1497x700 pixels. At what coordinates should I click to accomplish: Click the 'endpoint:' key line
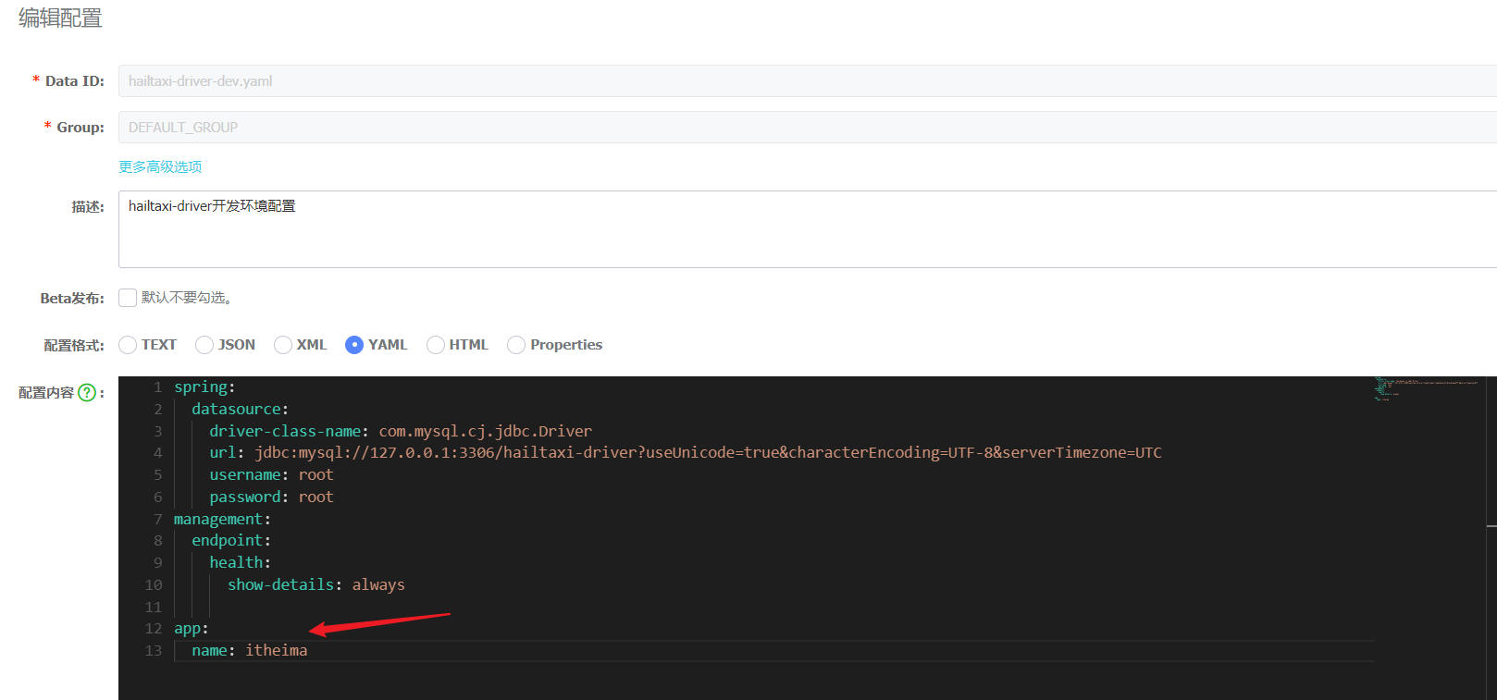click(x=231, y=540)
